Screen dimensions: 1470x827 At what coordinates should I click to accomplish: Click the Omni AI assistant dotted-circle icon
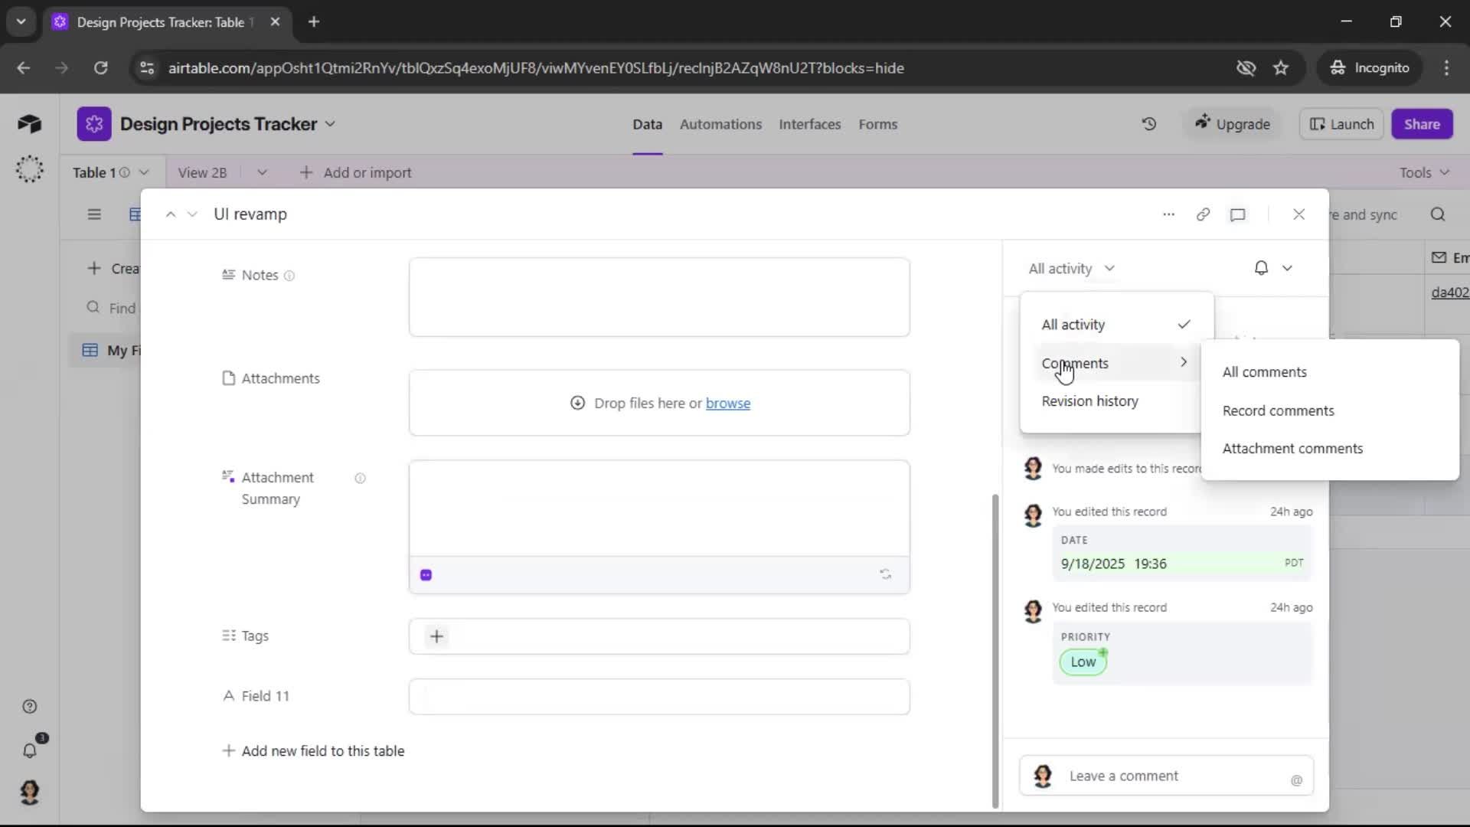(x=29, y=168)
